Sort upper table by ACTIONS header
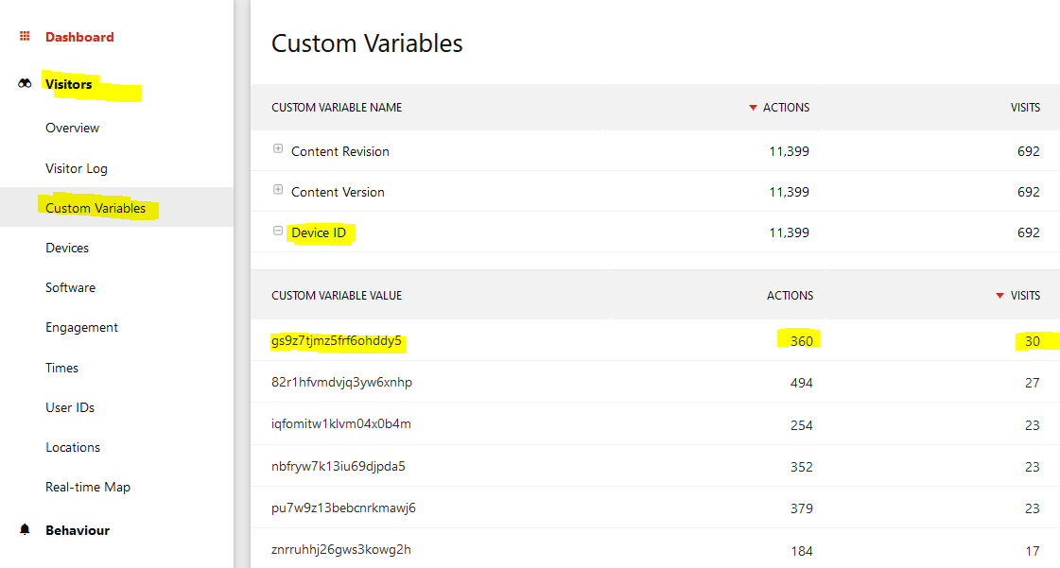This screenshot has width=1060, height=568. point(786,108)
